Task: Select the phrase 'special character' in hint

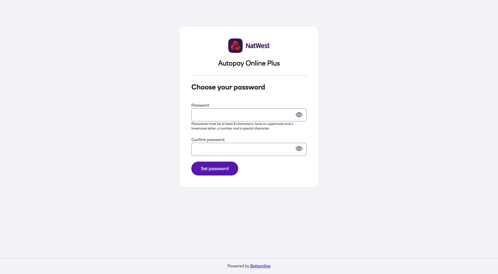Action: pos(256,129)
